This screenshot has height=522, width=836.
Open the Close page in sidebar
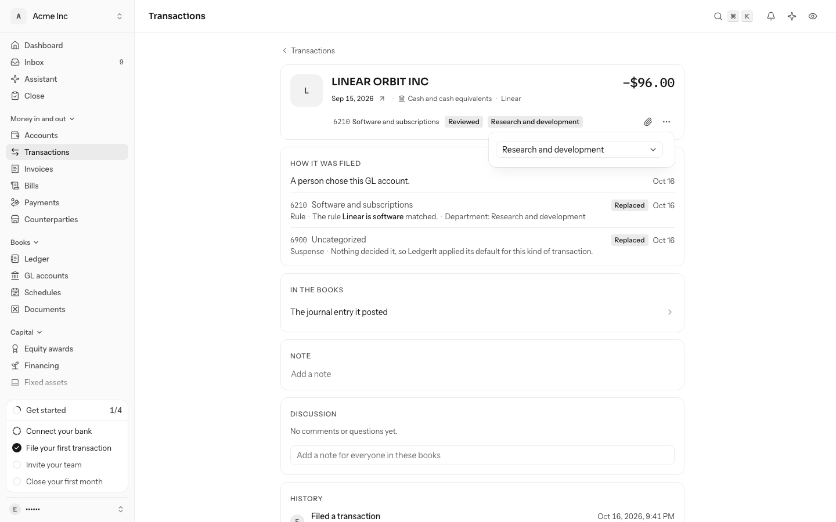[67, 96]
